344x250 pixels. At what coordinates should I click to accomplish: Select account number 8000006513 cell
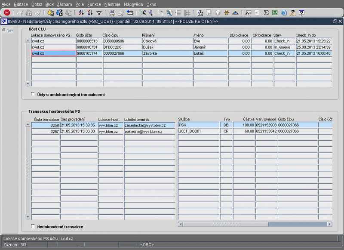tap(89, 41)
